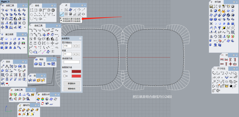Choose 依线段数目分段曲线 from the popup menu
239x117 pixels.
pyautogui.click(x=71, y=21)
